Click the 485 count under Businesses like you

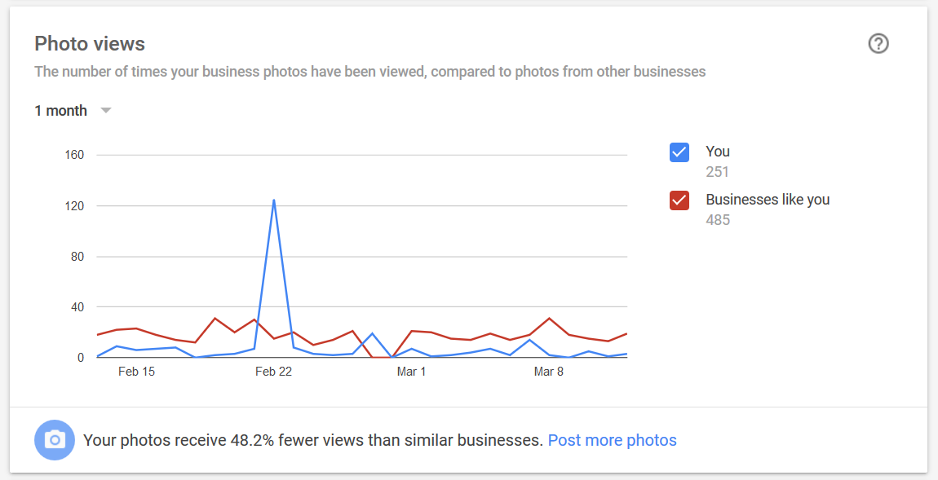[718, 220]
